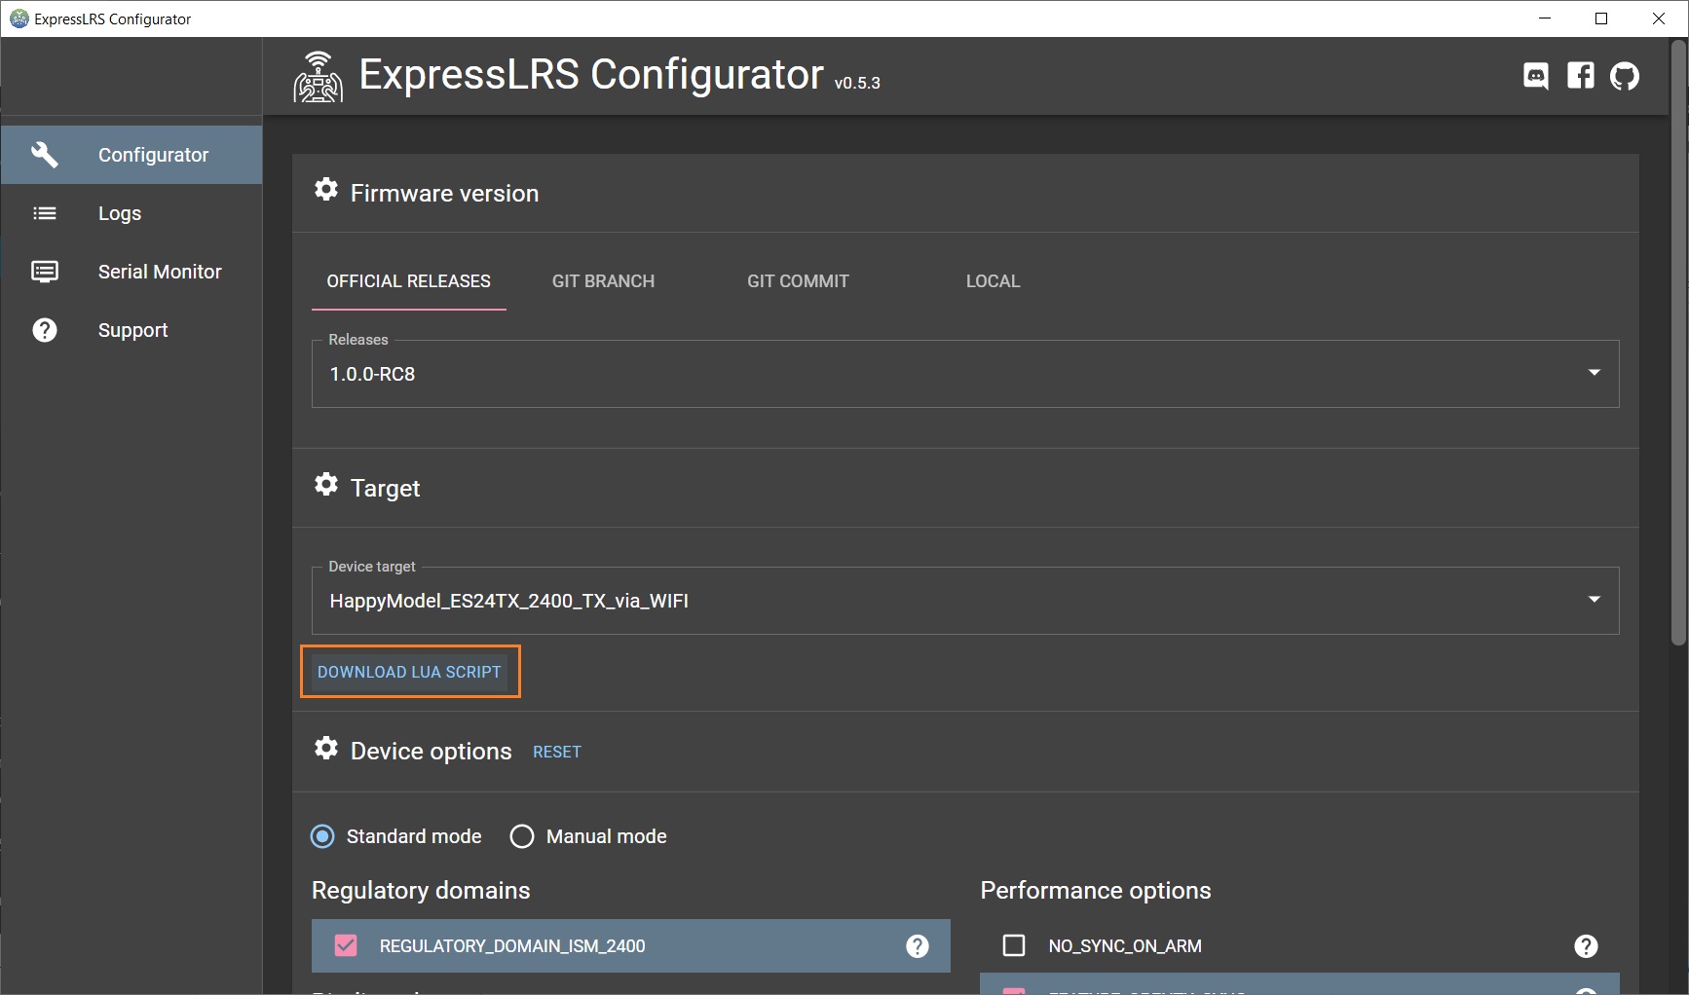Select Standard mode radio button
Screen dimensions: 1689x995
click(322, 836)
